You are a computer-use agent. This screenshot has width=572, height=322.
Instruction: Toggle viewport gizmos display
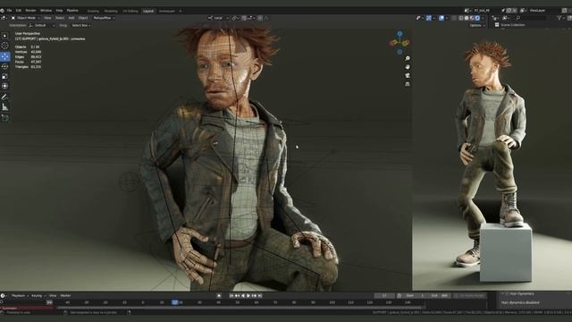[x=429, y=18]
